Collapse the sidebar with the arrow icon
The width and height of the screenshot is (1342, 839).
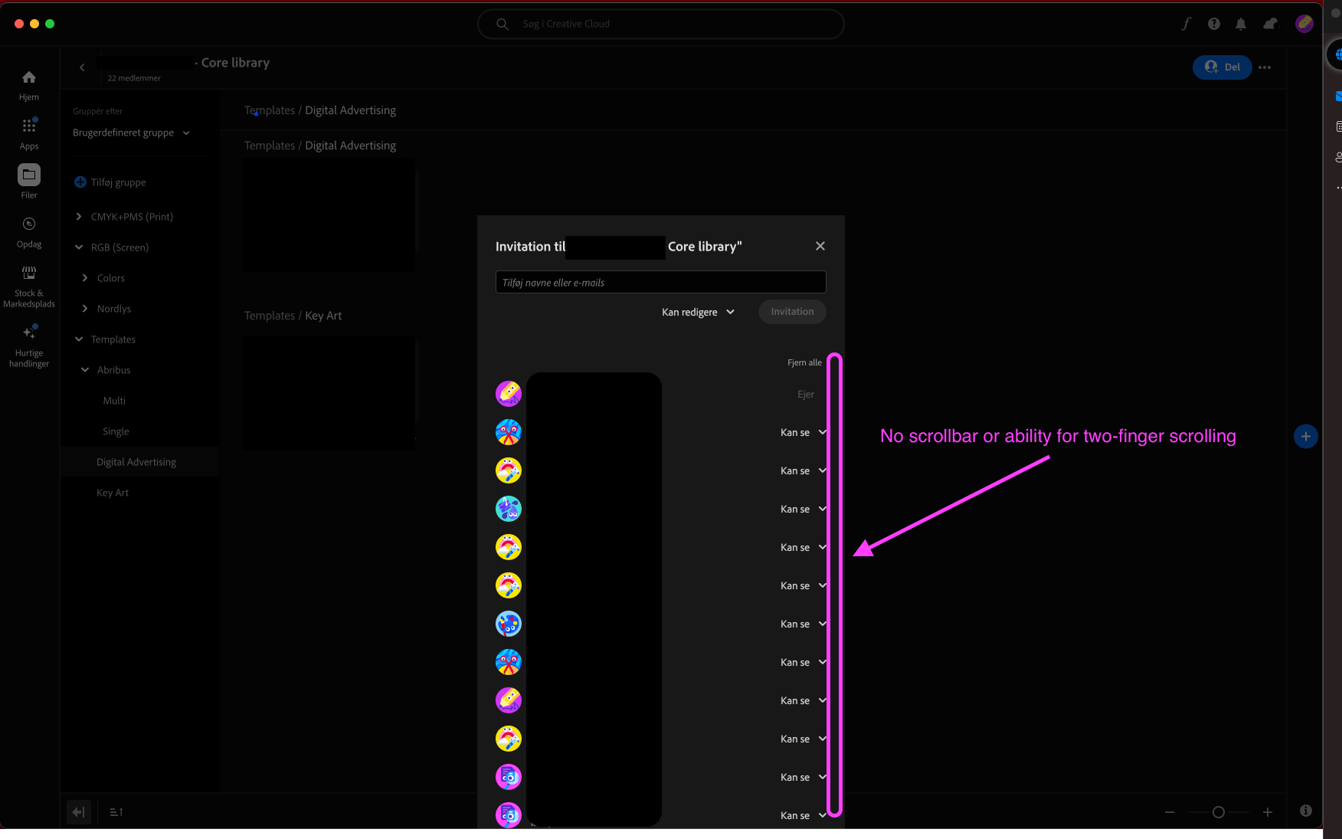tap(78, 811)
